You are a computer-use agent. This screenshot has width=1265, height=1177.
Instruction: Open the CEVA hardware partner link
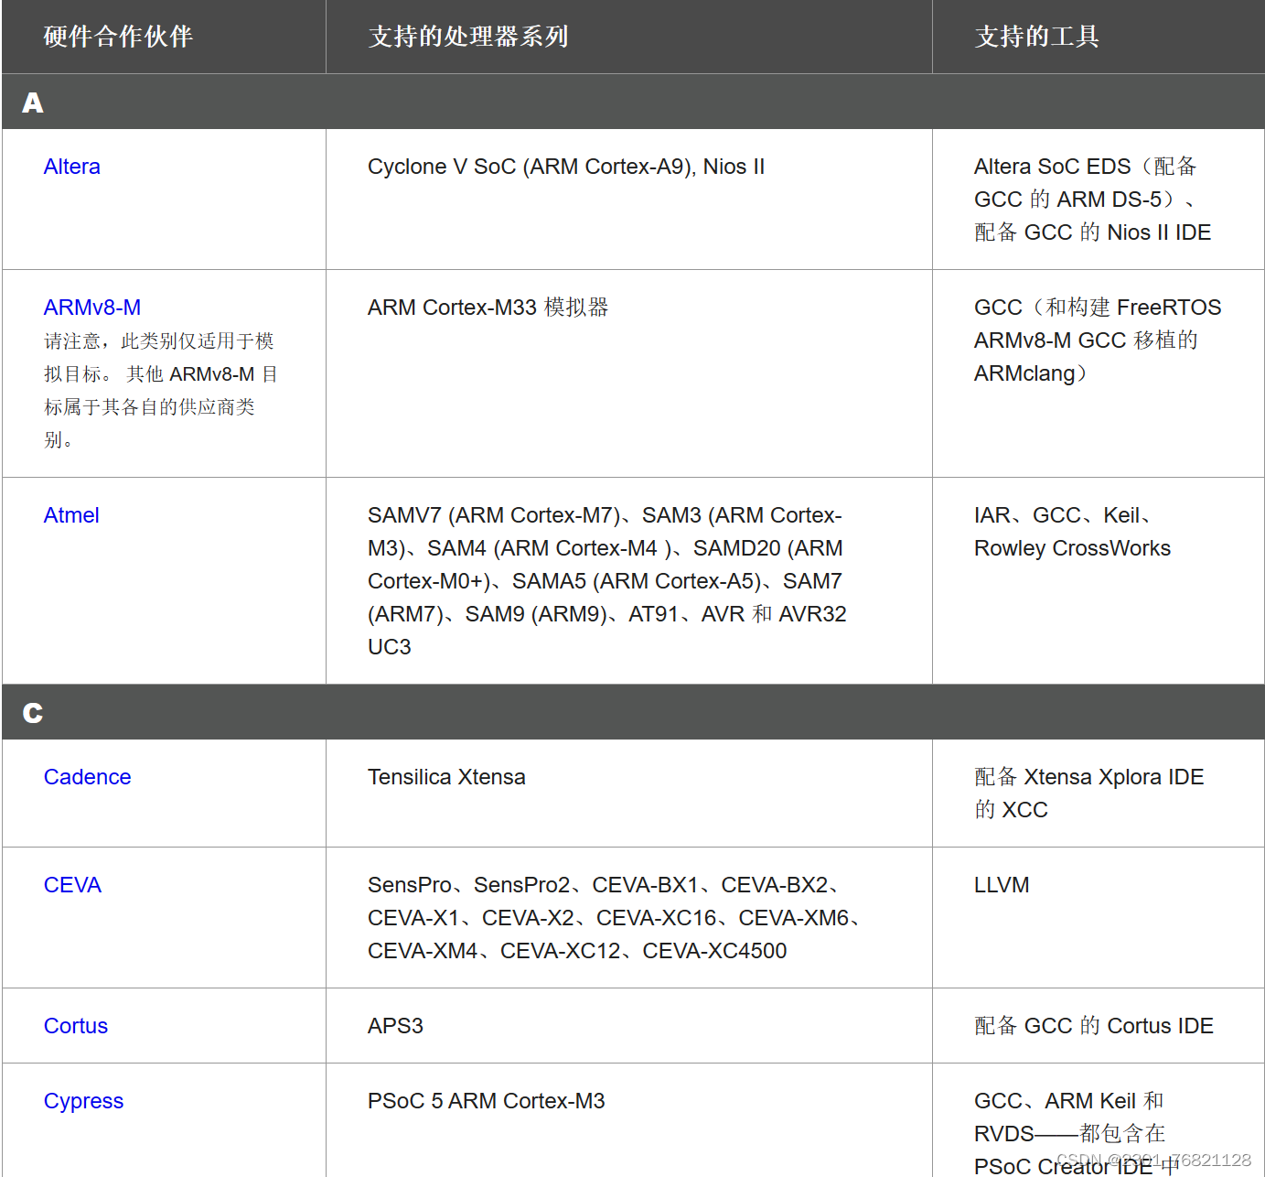coord(72,884)
